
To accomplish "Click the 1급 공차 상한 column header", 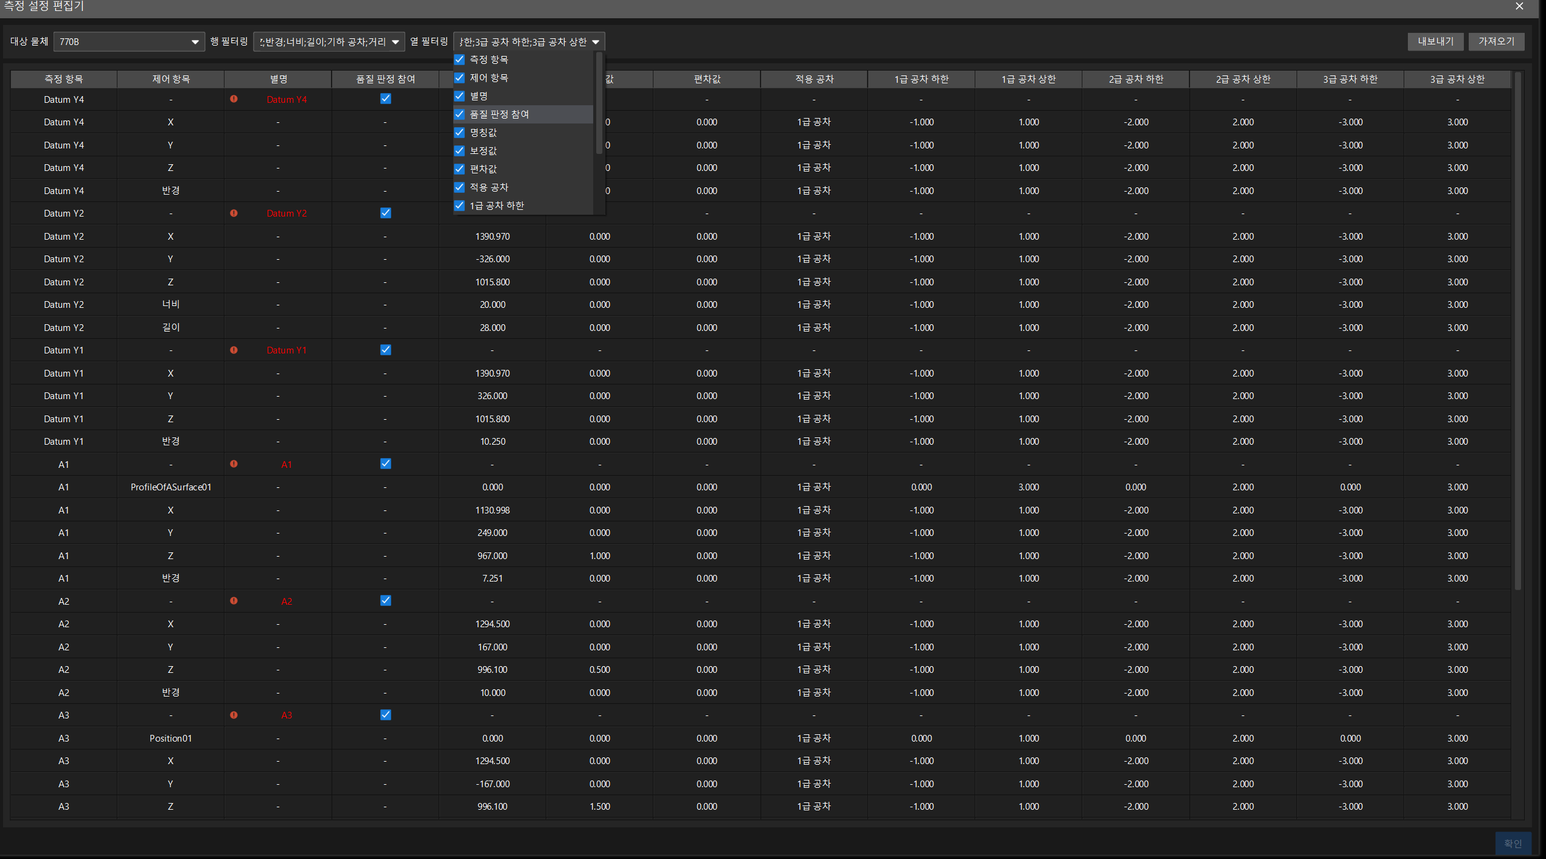I will [1029, 79].
